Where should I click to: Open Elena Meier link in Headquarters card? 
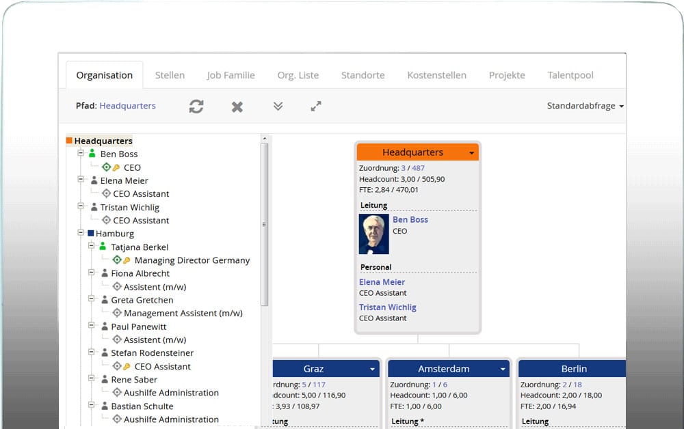pyautogui.click(x=382, y=282)
